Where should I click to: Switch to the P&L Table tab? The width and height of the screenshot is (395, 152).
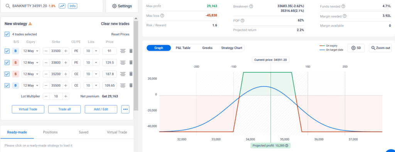[183, 48]
